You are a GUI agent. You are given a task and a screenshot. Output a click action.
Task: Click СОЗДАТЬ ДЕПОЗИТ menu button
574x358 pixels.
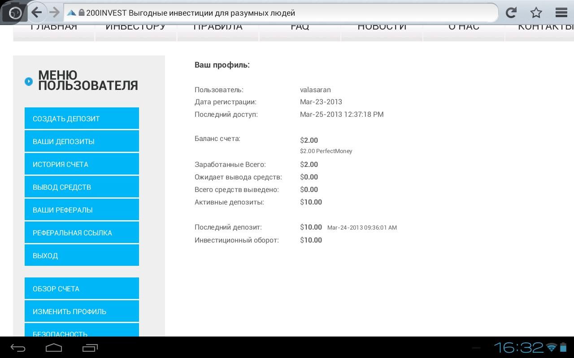pyautogui.click(x=82, y=119)
